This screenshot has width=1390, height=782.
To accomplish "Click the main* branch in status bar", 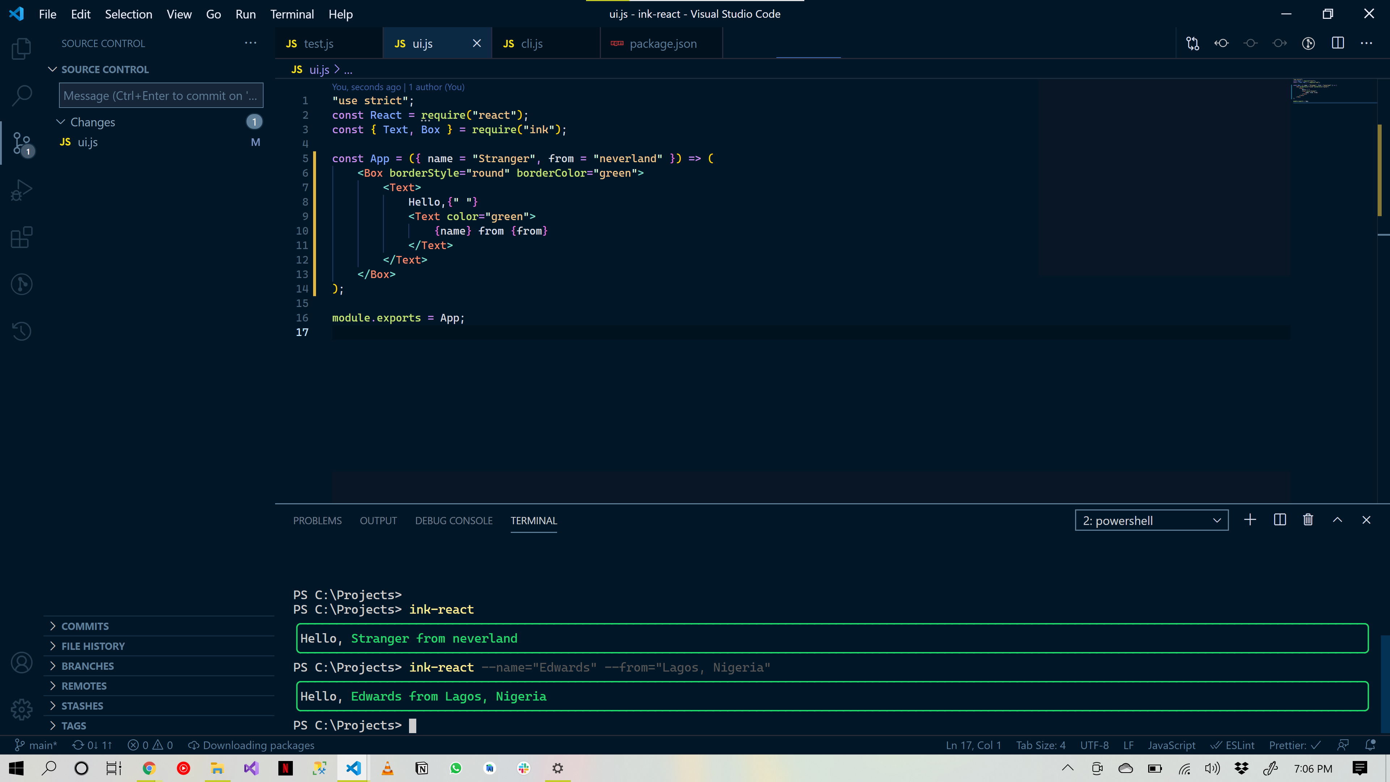I will (x=36, y=745).
